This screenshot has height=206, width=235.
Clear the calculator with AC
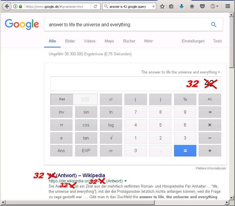(x=210, y=99)
